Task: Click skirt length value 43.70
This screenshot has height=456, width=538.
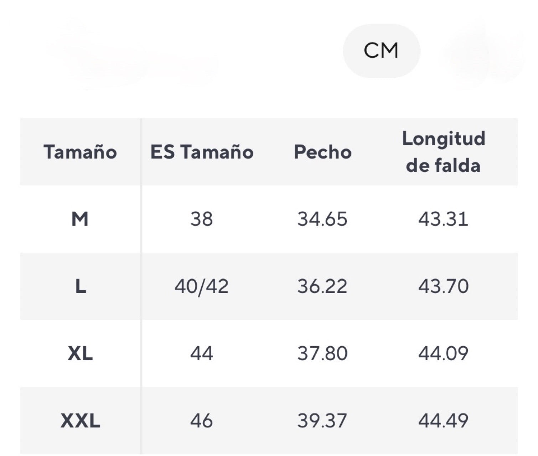Action: point(443,286)
